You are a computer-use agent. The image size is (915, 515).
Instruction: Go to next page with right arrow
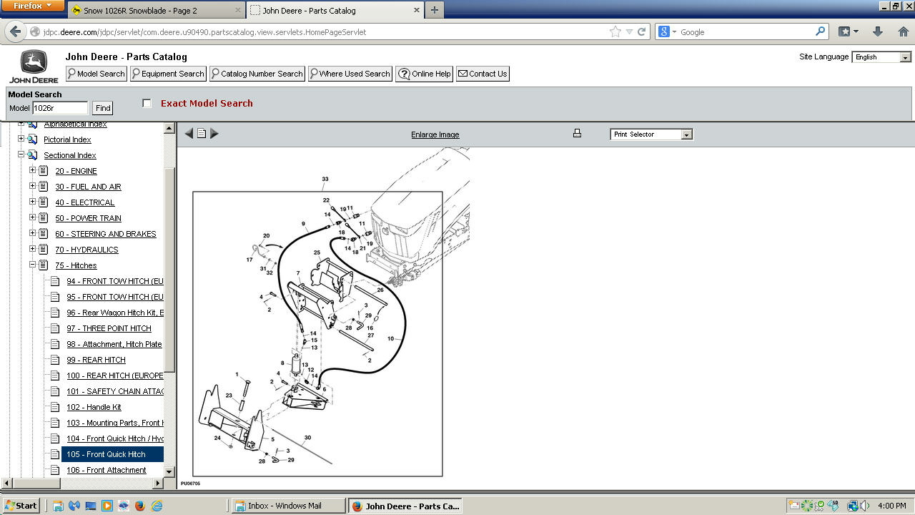[x=214, y=134]
